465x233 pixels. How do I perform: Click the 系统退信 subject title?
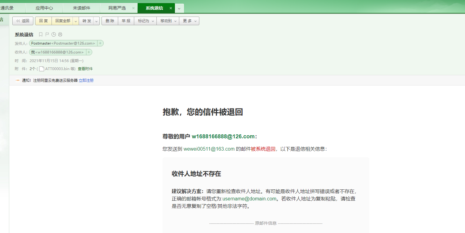(24, 34)
